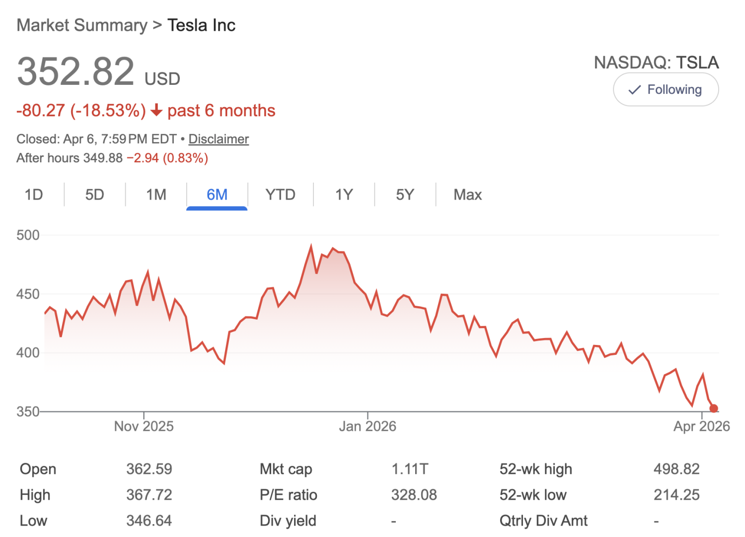Click the 52-wk high value 498.82
Image resolution: width=745 pixels, height=537 pixels.
(676, 469)
